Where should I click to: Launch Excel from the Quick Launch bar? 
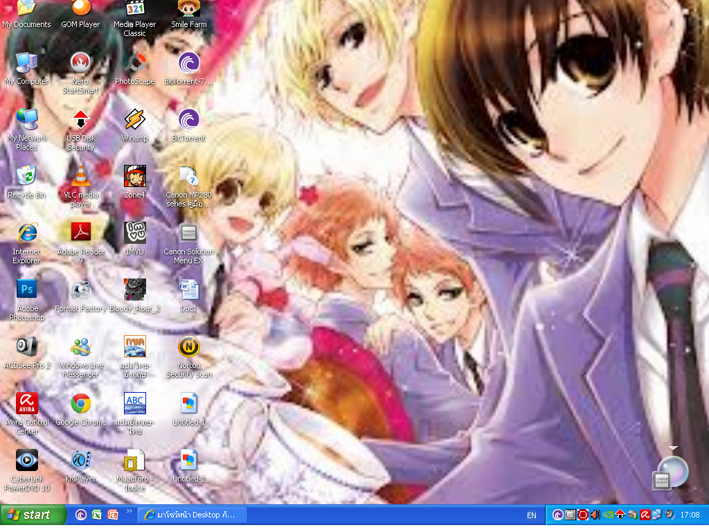click(96, 515)
